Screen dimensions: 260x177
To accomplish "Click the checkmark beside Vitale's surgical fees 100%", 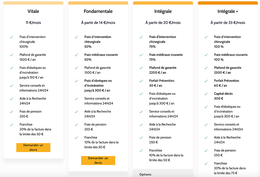I will click(x=11, y=37).
